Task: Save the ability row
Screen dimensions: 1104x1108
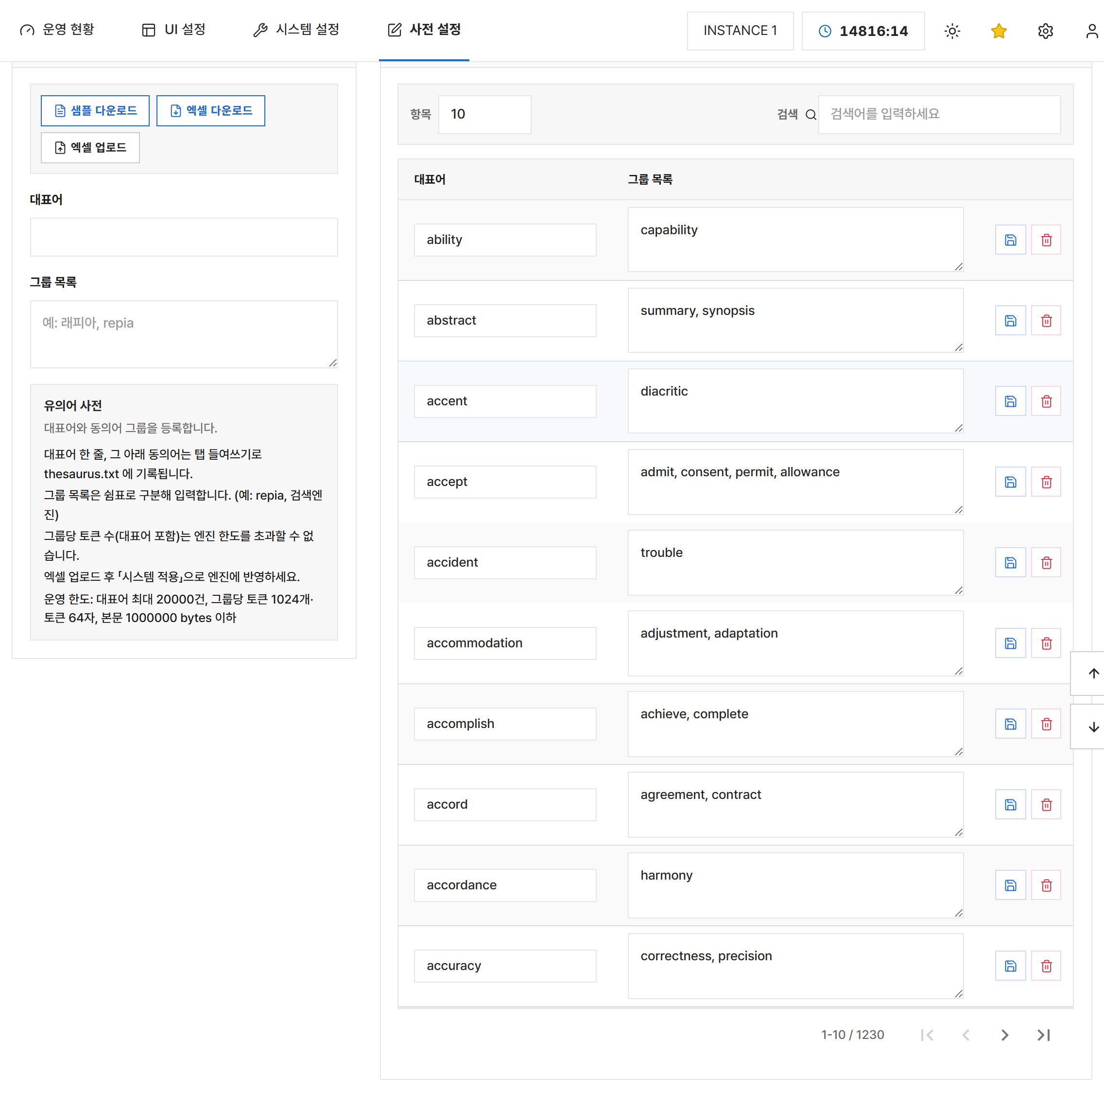Action: (1010, 240)
